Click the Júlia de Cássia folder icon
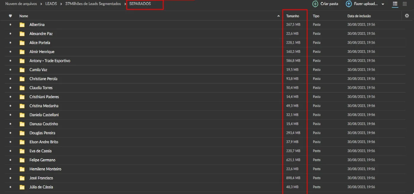The image size is (414, 194). point(22,187)
